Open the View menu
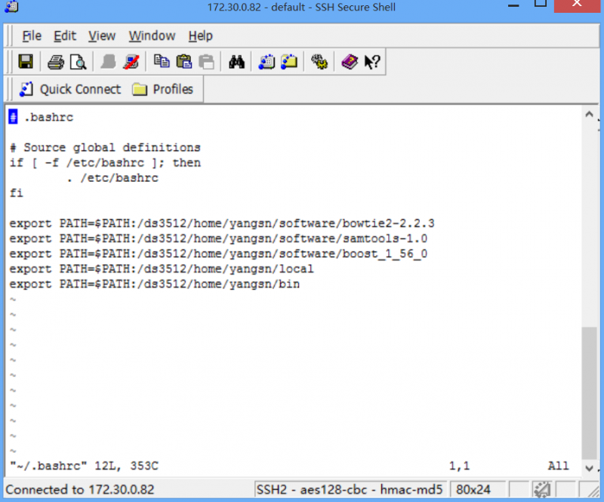Screen dimensions: 604x502 102,35
